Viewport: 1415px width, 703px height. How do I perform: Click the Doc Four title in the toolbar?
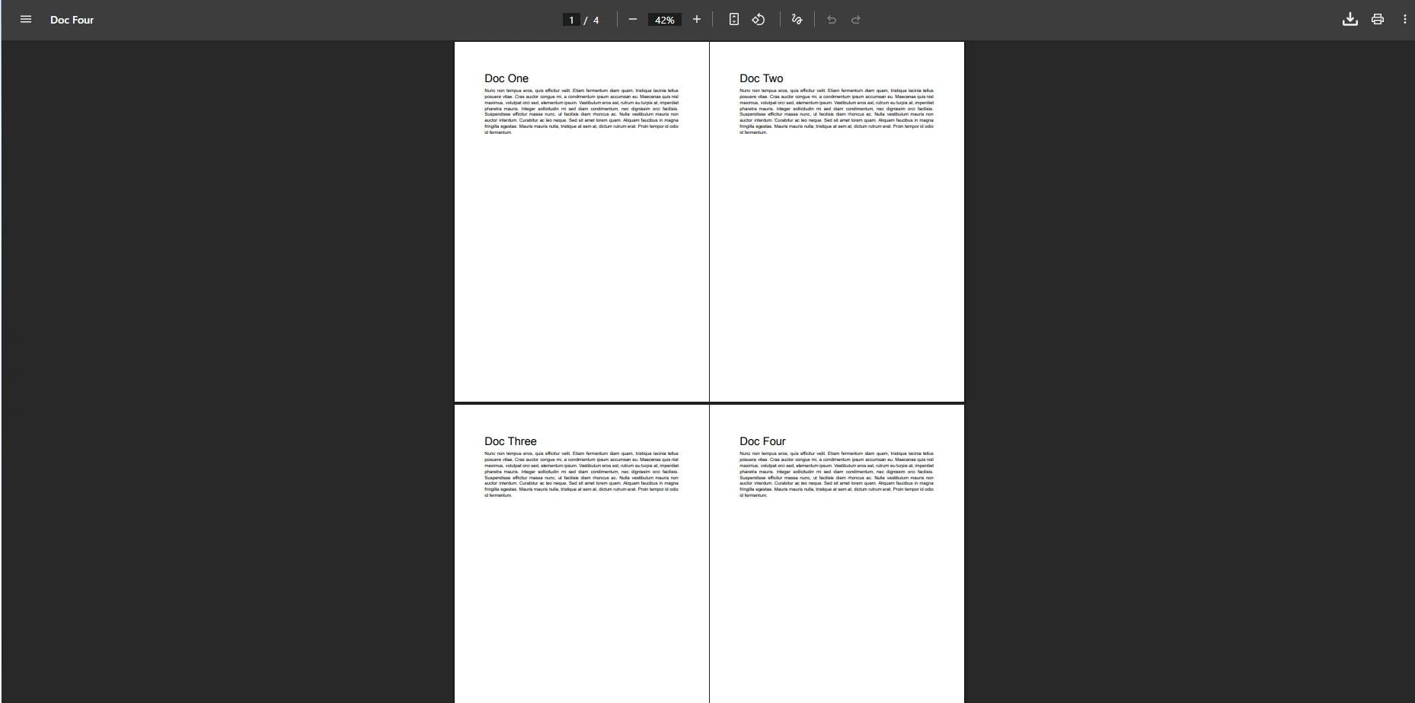pos(72,20)
